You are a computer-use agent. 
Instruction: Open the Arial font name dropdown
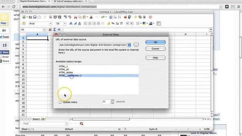click(50, 23)
